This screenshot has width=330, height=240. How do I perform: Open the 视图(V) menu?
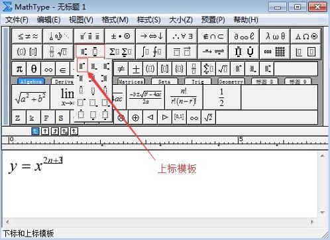tap(81, 20)
